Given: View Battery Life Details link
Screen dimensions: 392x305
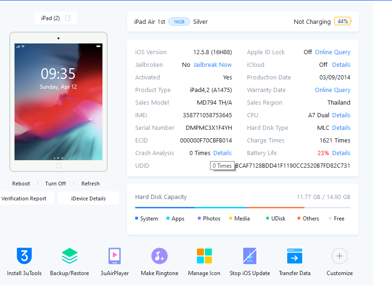Looking at the screenshot, I should [x=341, y=153].
